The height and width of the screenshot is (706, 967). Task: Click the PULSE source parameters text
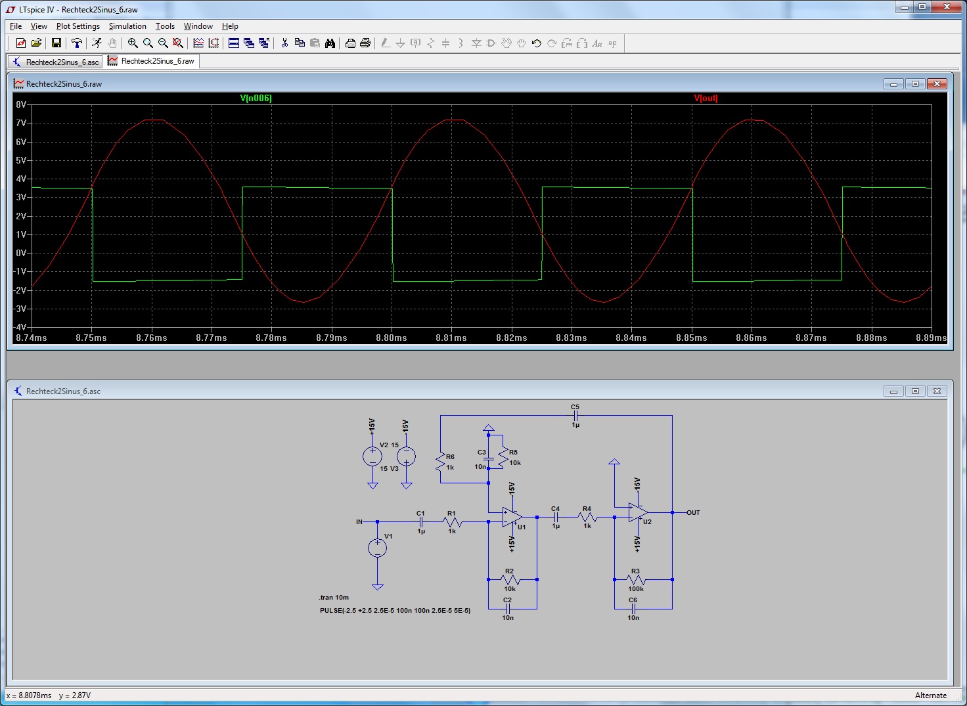tap(395, 611)
